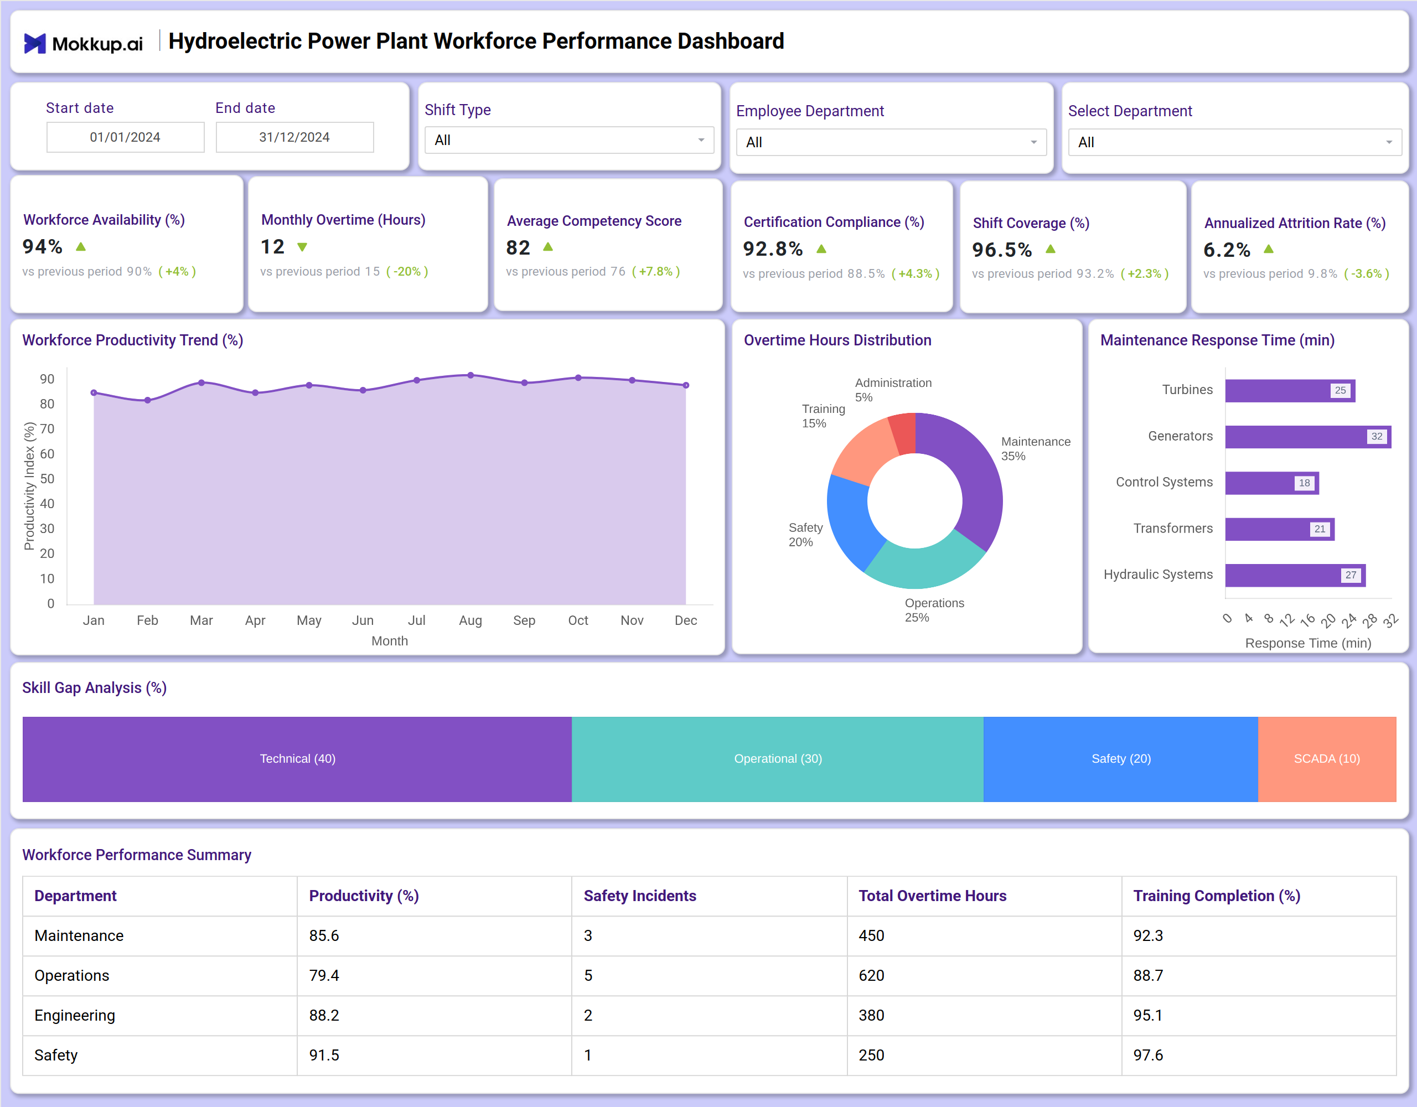Click the SCADA (10) skill gap block

(1327, 759)
